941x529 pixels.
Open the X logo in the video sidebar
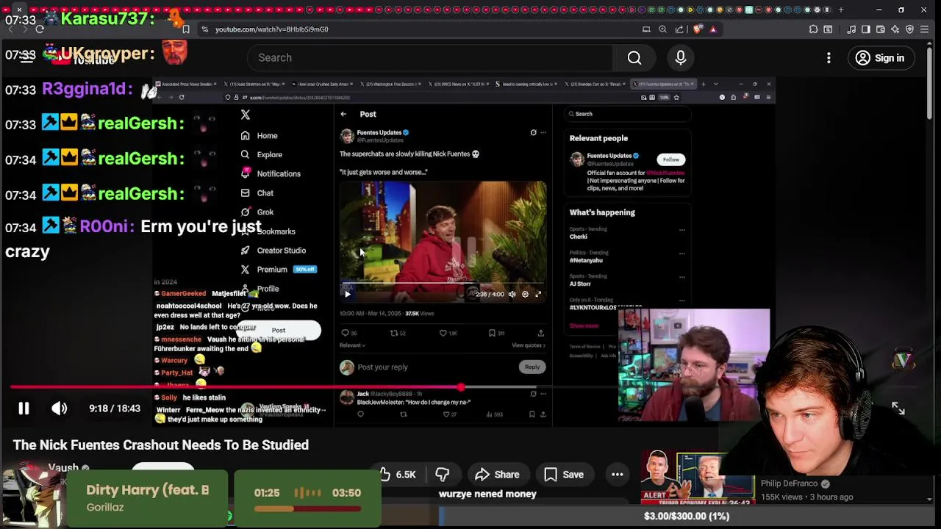(246, 115)
